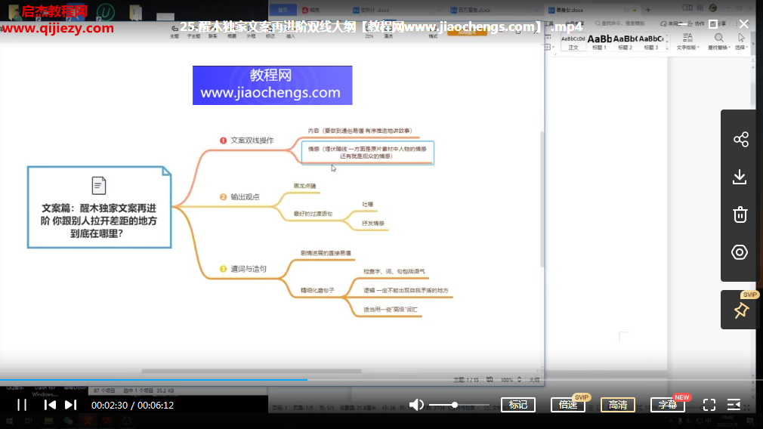Select the 精细化造句子 sub-node

317,290
